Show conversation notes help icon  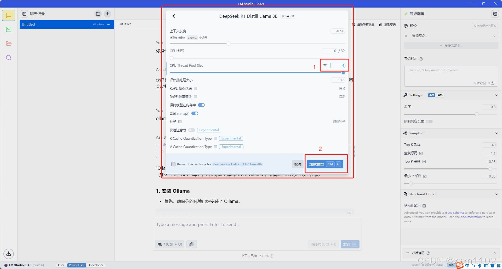point(428,253)
